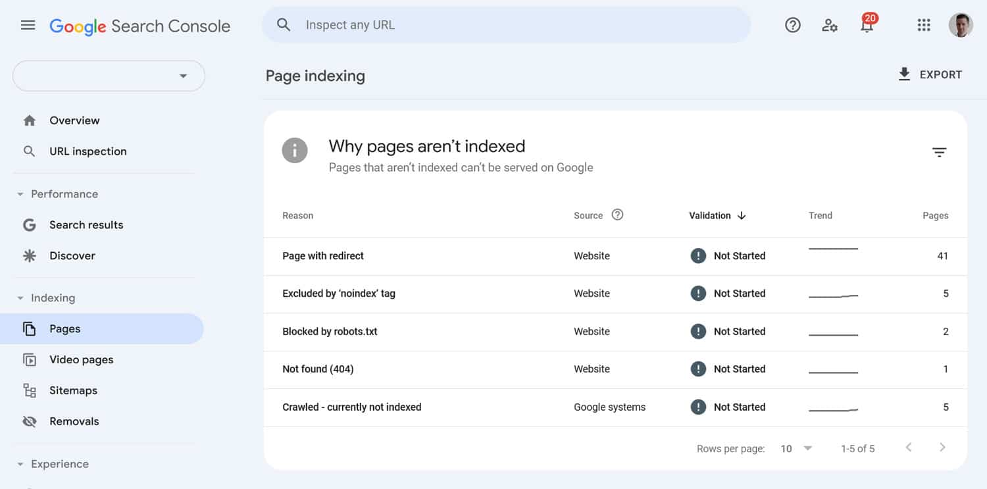This screenshot has width=987, height=489.
Task: Open the hamburger navigation menu
Action: click(x=28, y=24)
